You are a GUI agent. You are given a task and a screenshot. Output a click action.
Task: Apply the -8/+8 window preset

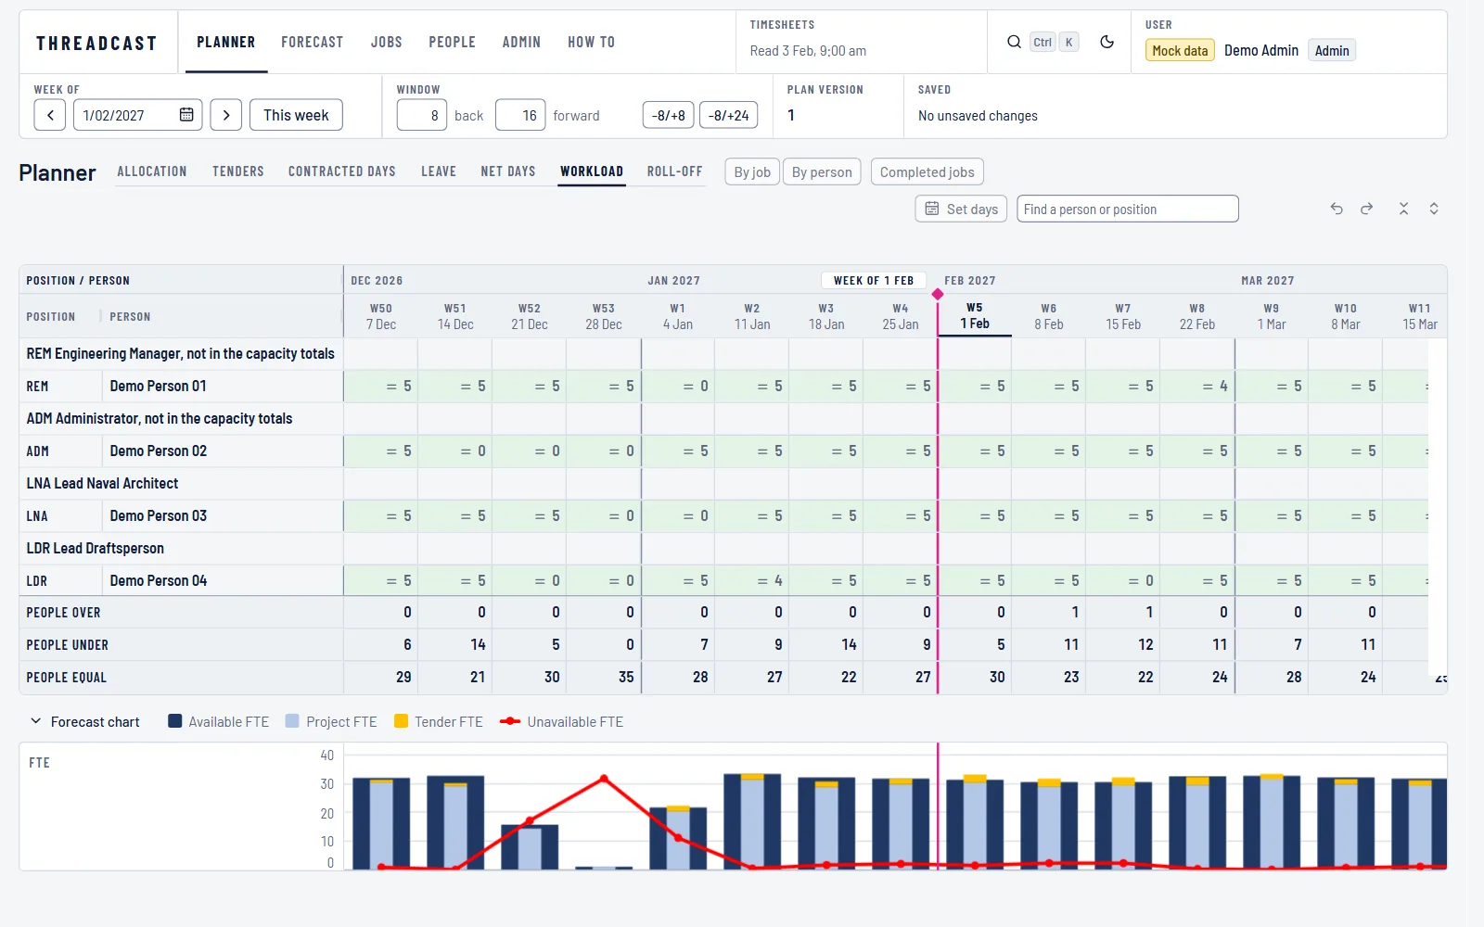pyautogui.click(x=669, y=115)
